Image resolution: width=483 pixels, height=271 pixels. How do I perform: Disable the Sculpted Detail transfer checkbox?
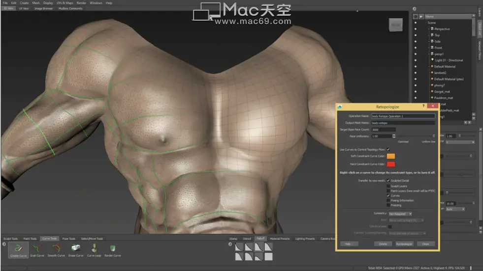click(x=388, y=181)
